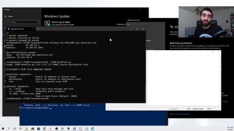
Task: Open the terminal profiles dropdown arrow
Action: point(42,29)
